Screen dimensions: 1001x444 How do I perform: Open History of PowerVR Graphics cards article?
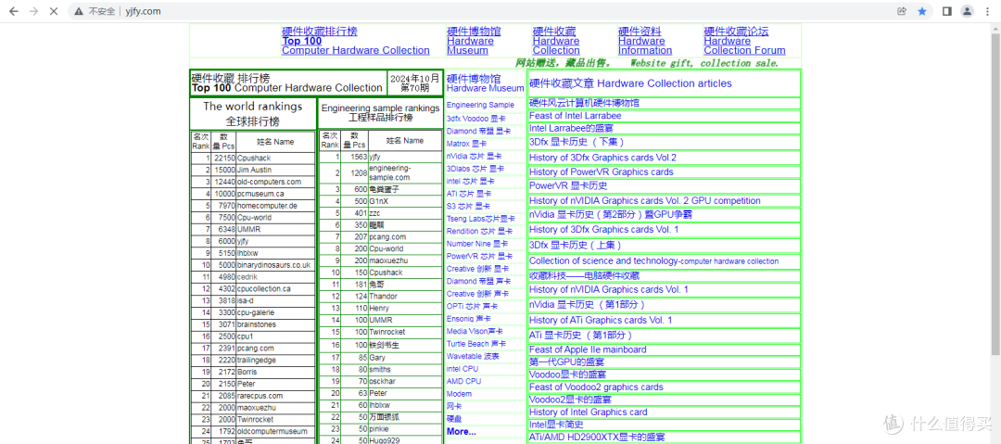coord(601,171)
